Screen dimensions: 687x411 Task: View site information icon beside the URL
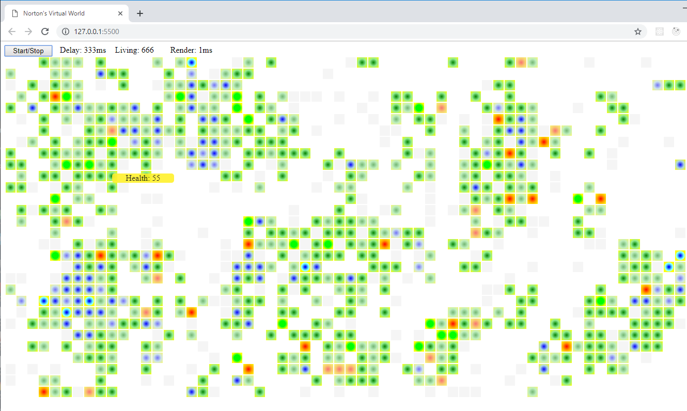point(66,31)
